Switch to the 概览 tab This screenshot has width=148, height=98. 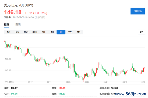(7, 25)
